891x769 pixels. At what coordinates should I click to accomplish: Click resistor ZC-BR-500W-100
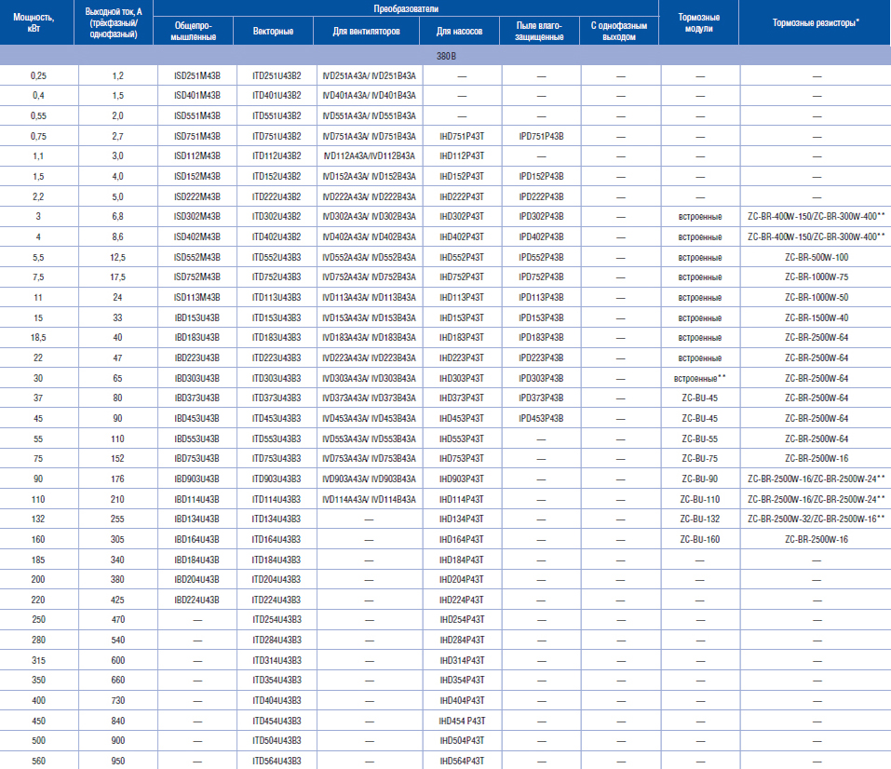point(817,258)
